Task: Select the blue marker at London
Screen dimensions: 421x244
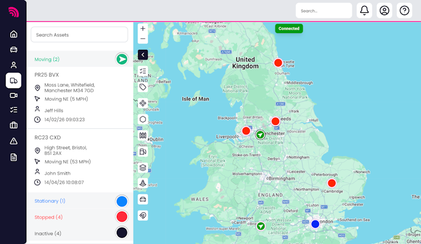Action: (315, 224)
